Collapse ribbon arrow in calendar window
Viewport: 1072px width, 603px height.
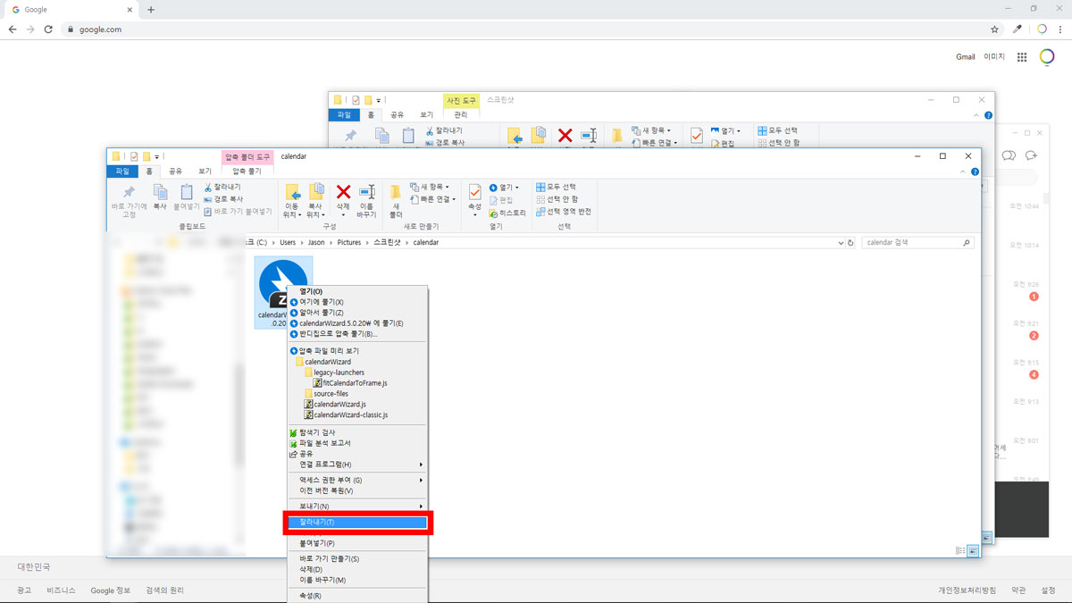[x=965, y=171]
